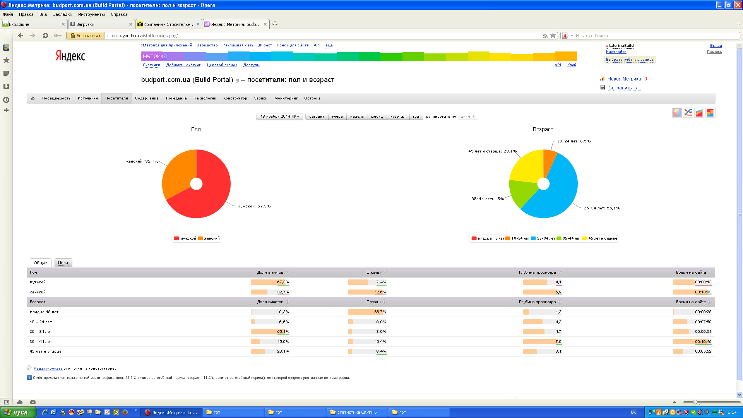Close the Загрузки tab
The image size is (743, 418).
(x=130, y=24)
